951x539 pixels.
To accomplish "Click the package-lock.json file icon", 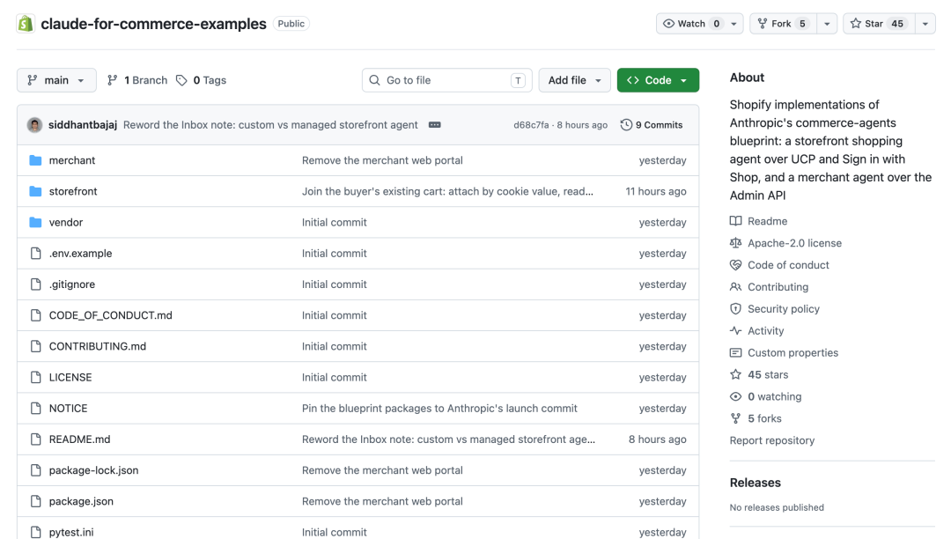I will click(x=36, y=469).
